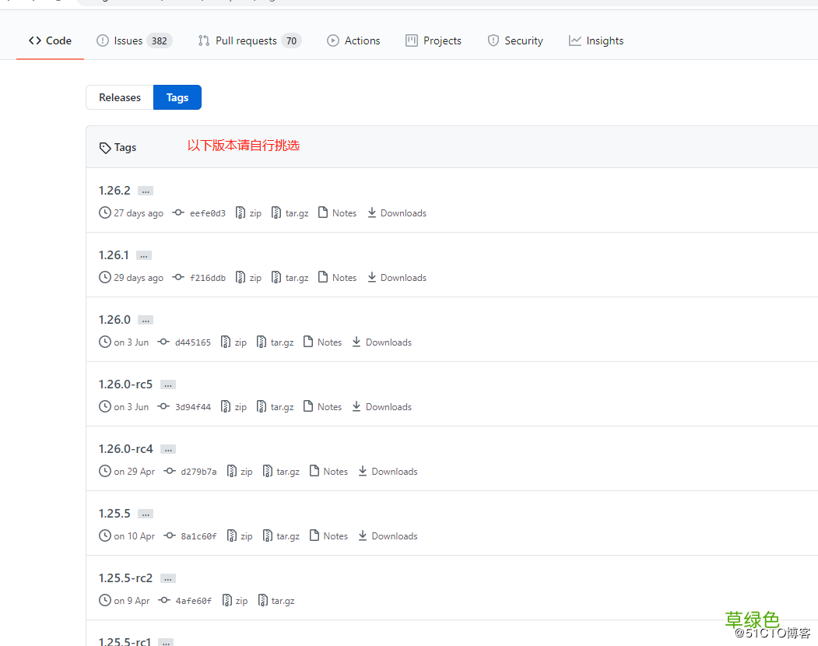
Task: Open the Projects tab
Action: pyautogui.click(x=433, y=40)
